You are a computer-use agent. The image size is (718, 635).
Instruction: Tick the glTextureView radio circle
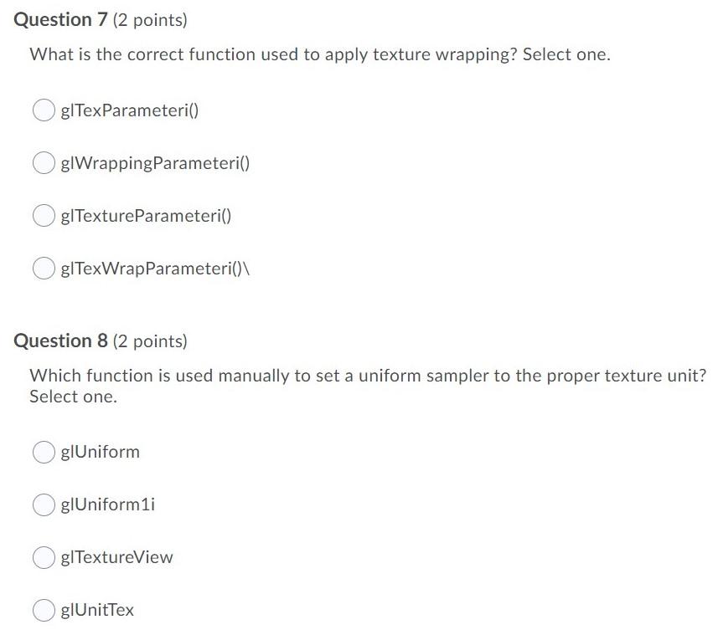[44, 557]
